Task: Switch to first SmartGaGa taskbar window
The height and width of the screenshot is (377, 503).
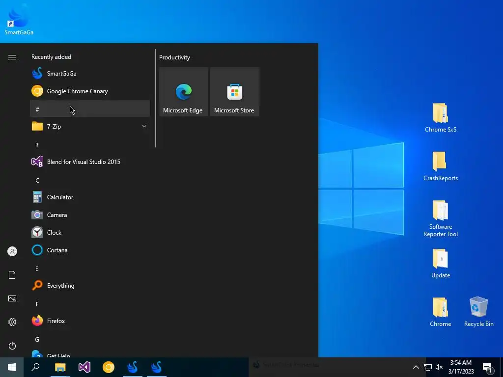Action: [x=133, y=367]
